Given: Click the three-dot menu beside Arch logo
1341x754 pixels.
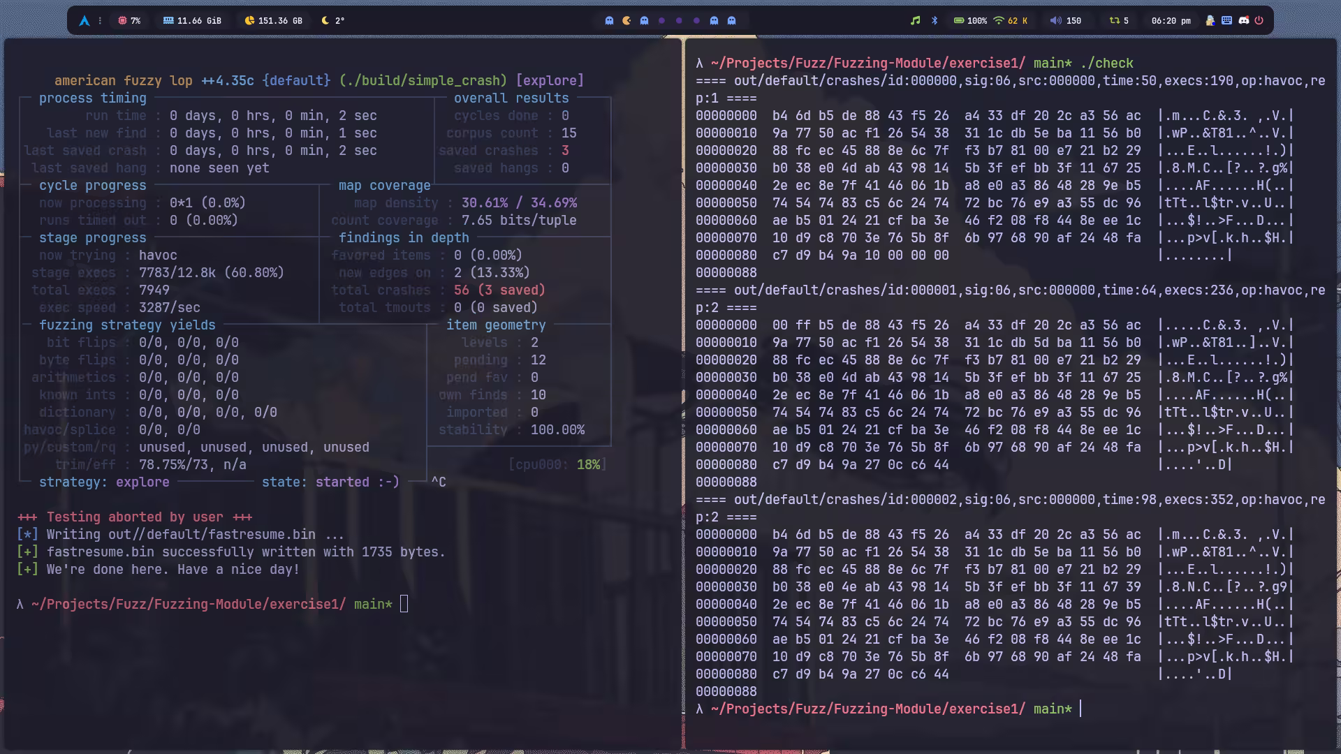Looking at the screenshot, I should (100, 21).
